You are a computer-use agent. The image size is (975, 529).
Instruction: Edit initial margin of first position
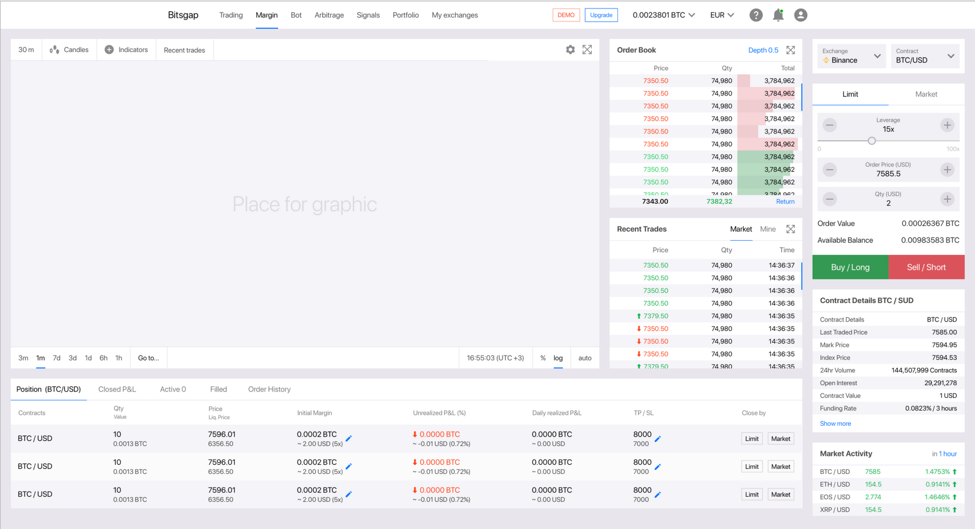(349, 438)
